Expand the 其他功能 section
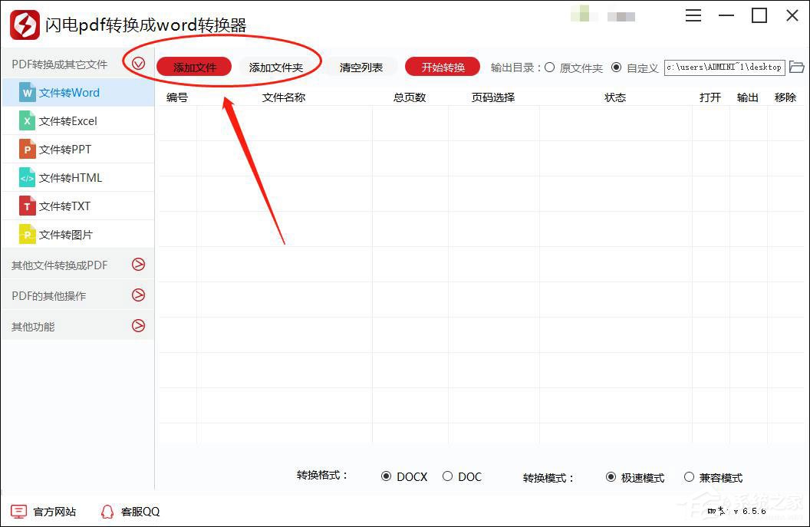Viewport: 810px width, 527px height. point(138,325)
